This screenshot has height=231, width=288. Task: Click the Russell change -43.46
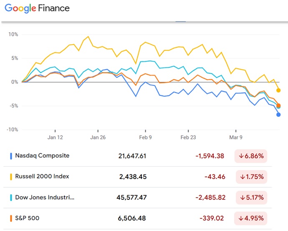pyautogui.click(x=215, y=177)
